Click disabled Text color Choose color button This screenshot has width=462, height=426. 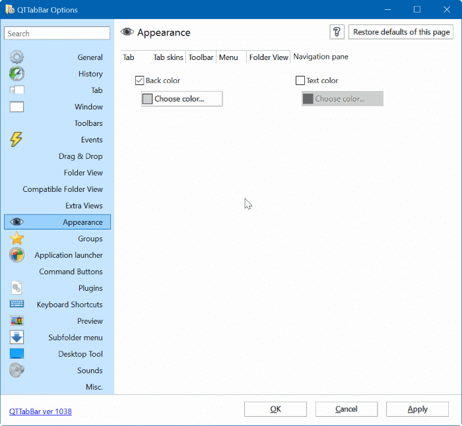tap(343, 99)
